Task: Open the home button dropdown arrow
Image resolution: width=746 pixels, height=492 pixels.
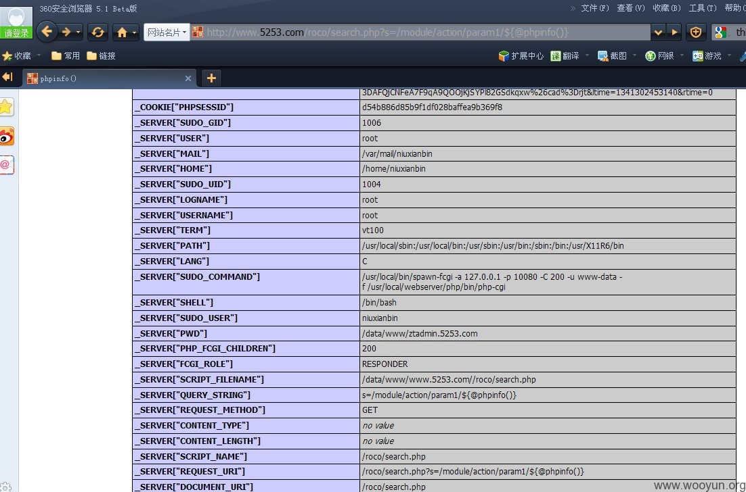Action: [x=135, y=32]
